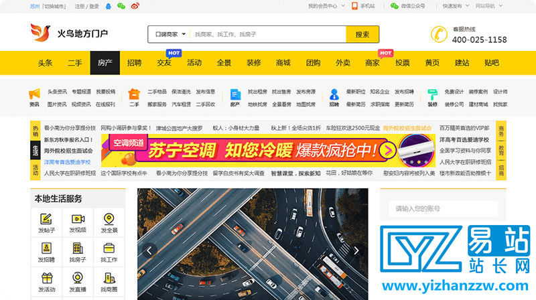Go to next carousel slide arrow
Viewport: 536px width, 300px height.
point(356,251)
